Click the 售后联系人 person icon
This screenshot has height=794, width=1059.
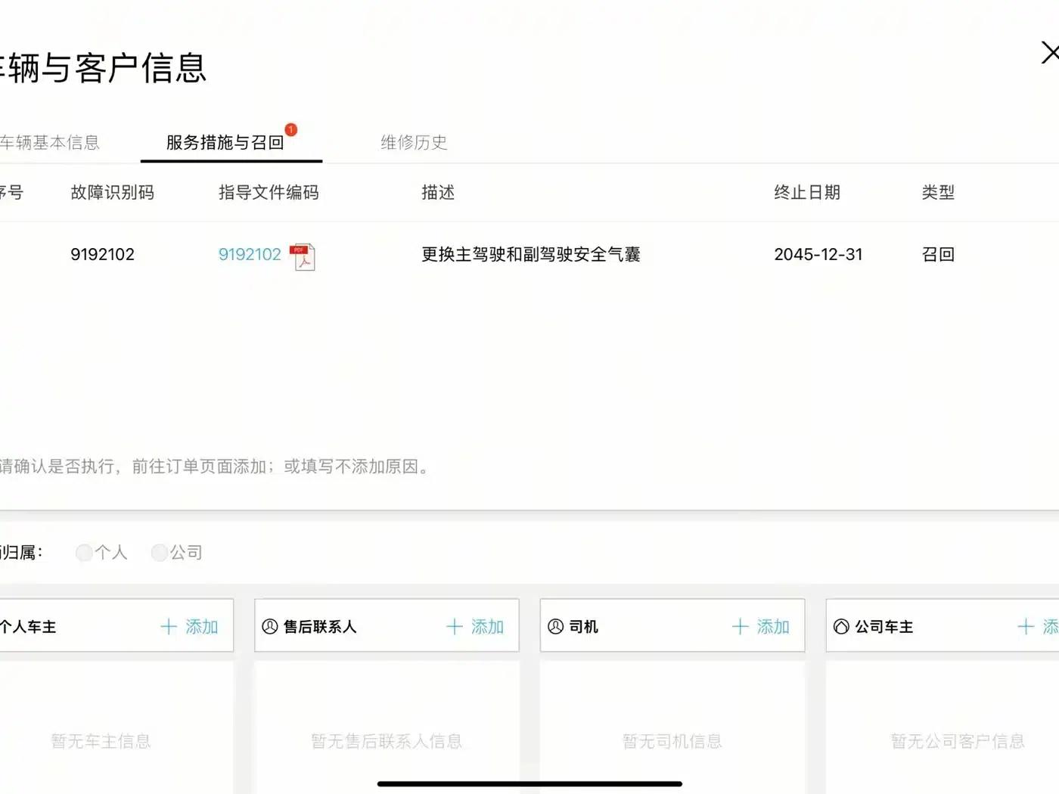click(x=270, y=627)
